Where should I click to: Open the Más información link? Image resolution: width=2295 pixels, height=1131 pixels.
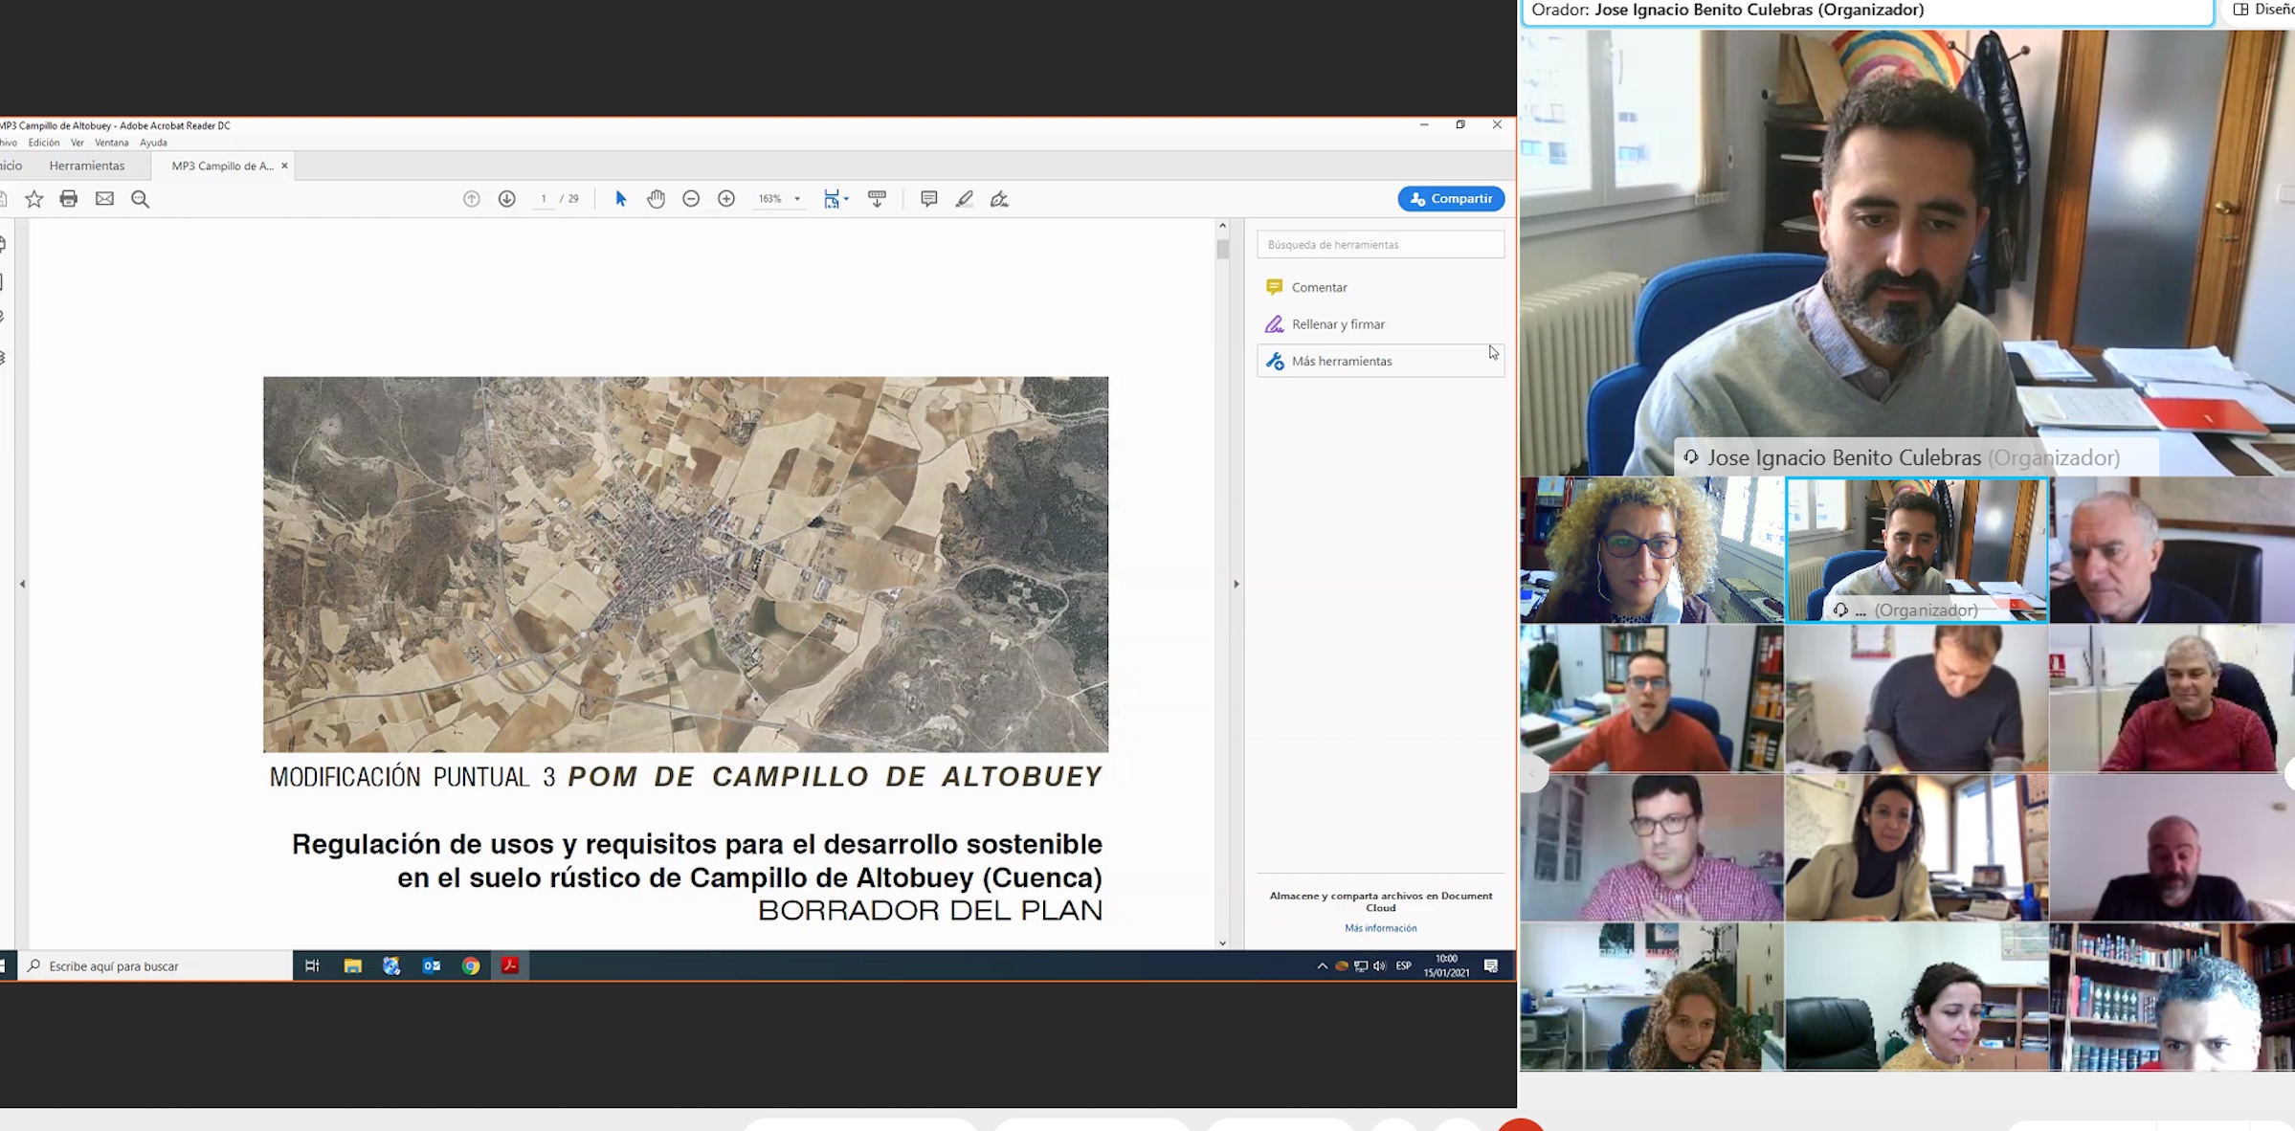coord(1380,928)
